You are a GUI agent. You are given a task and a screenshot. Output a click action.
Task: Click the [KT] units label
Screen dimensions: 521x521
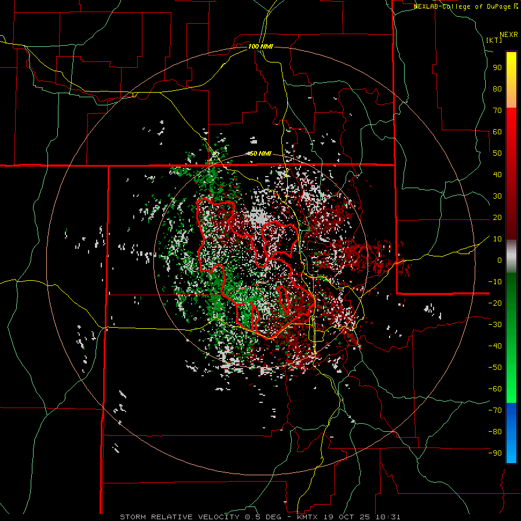tap(494, 40)
